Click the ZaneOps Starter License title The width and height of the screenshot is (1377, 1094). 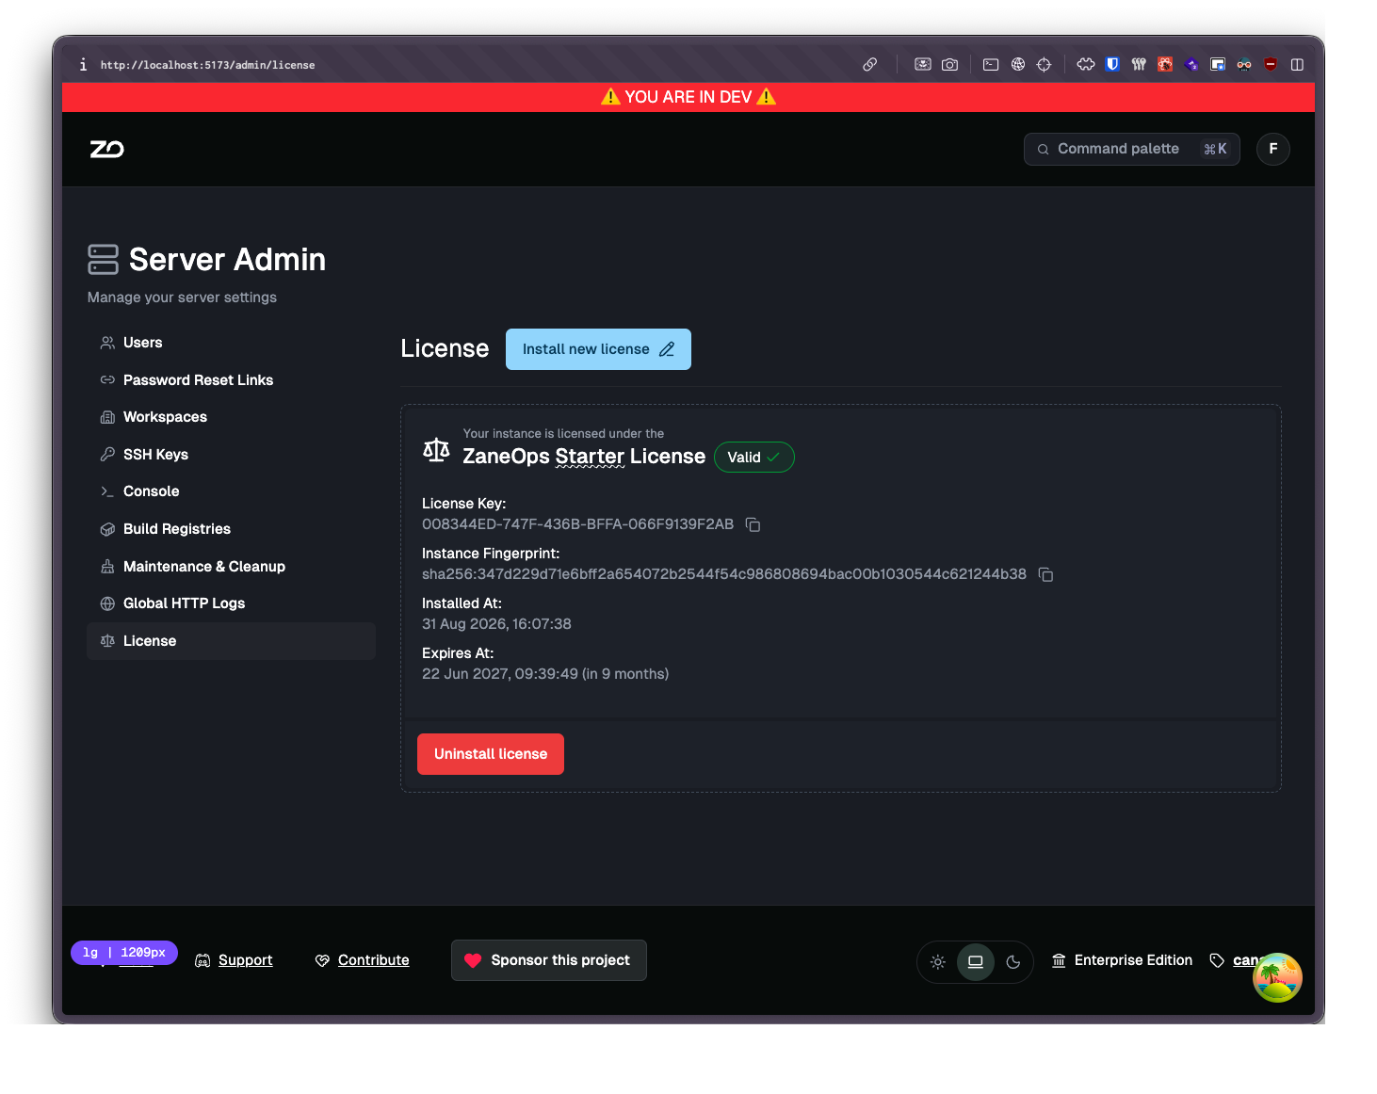pos(584,457)
